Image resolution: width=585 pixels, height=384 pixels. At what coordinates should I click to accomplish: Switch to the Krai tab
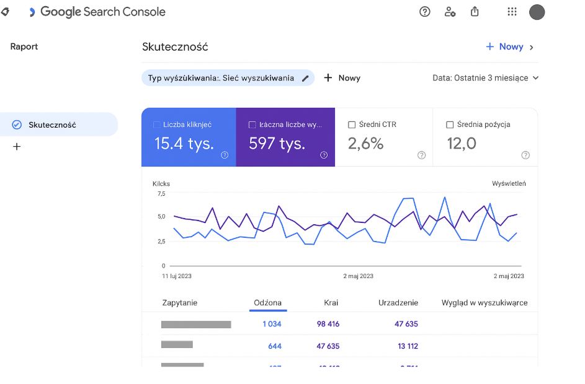pyautogui.click(x=331, y=303)
